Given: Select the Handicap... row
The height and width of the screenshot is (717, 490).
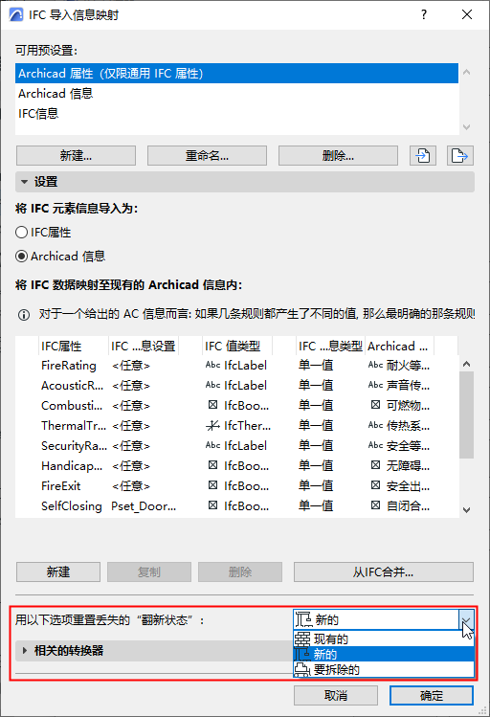Looking at the screenshot, I should pos(236,466).
